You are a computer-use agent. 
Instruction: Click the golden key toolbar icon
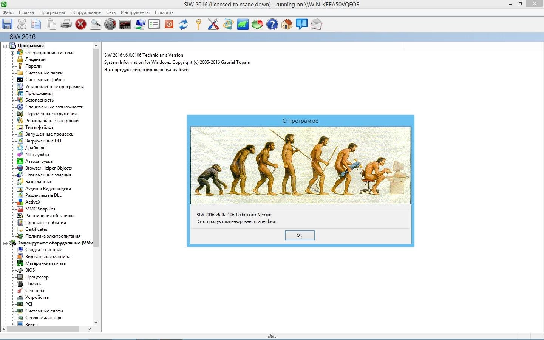pos(198,25)
